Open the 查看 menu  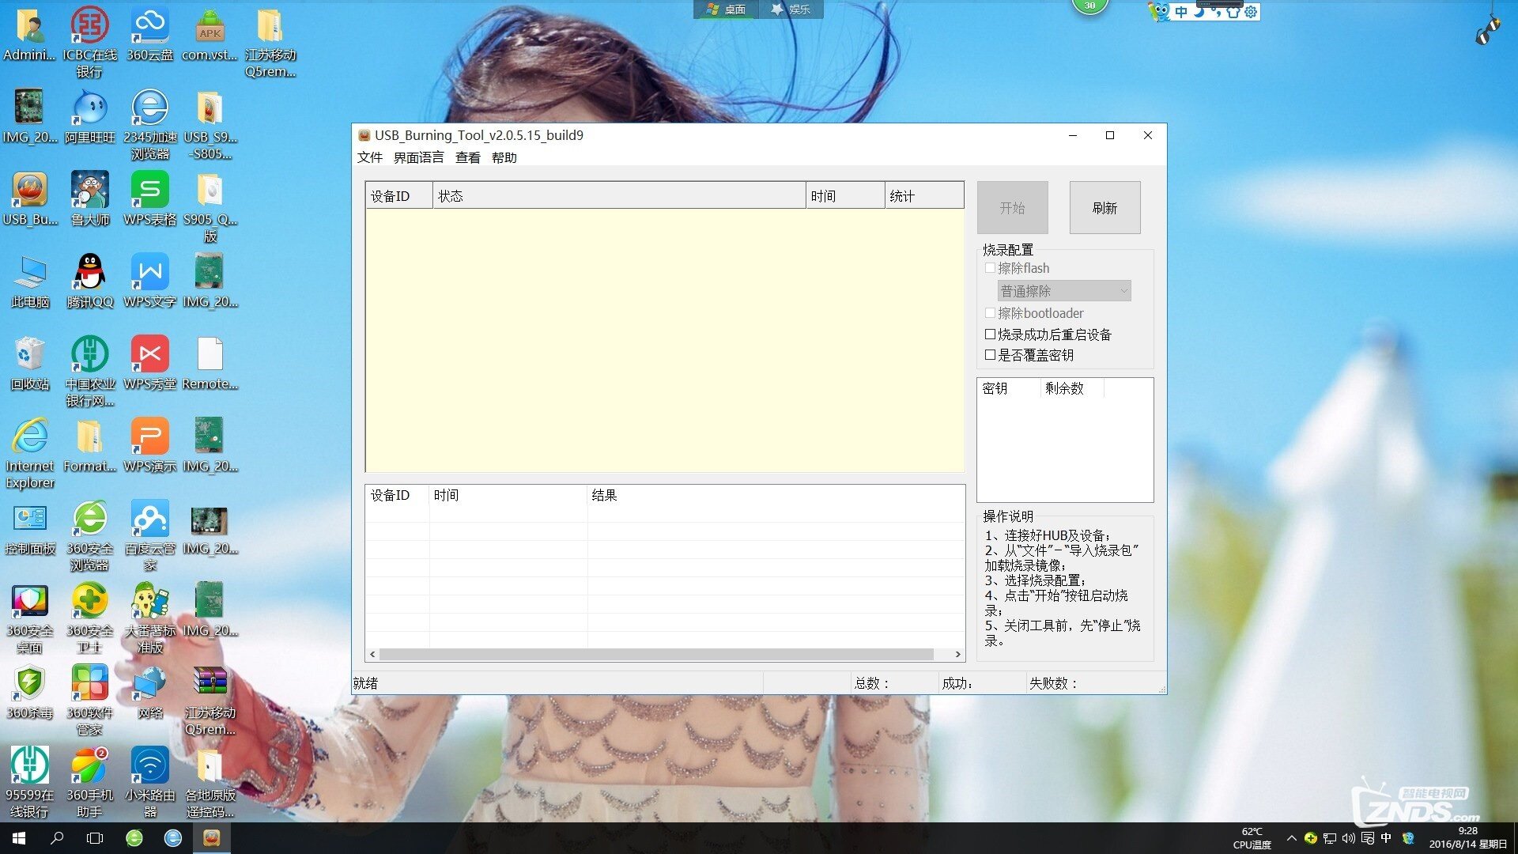click(x=467, y=157)
